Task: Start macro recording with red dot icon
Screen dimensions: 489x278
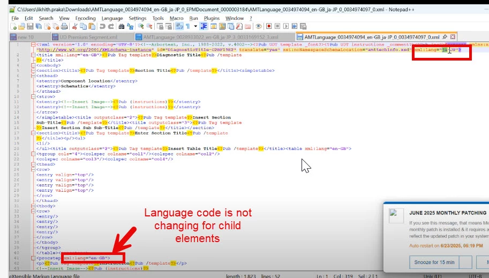Action: pyautogui.click(x=269, y=26)
